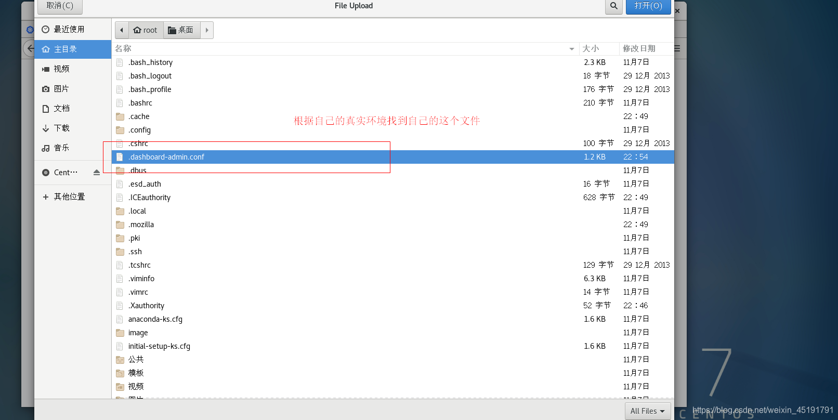This screenshot has height=420, width=838.
Task: Click the folder icon of image
Action: pos(120,333)
